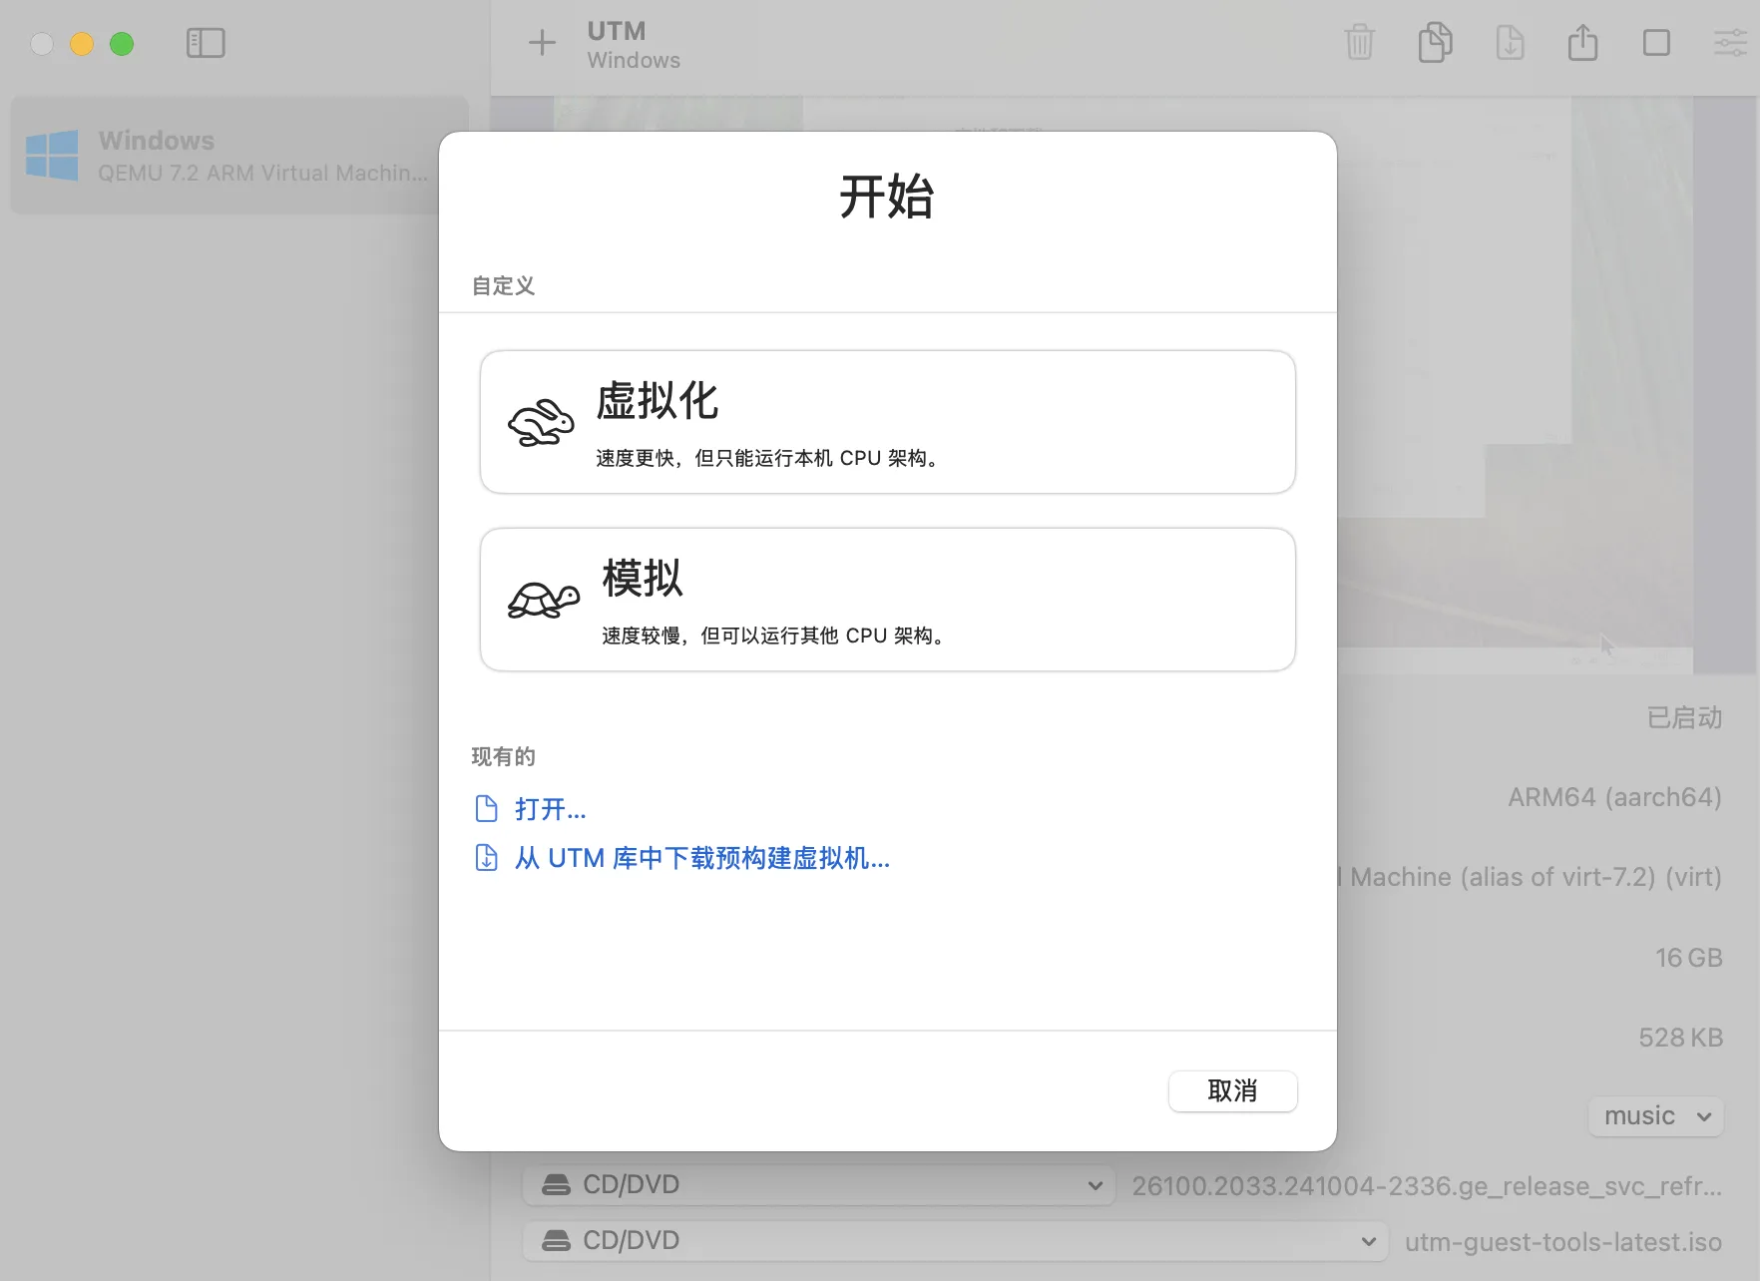Open existing VM via 打开... link
Screen dimensions: 1760x1281
pyautogui.click(x=550, y=809)
